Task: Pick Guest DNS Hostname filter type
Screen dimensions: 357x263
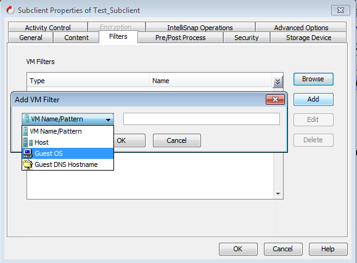Action: pos(68,164)
